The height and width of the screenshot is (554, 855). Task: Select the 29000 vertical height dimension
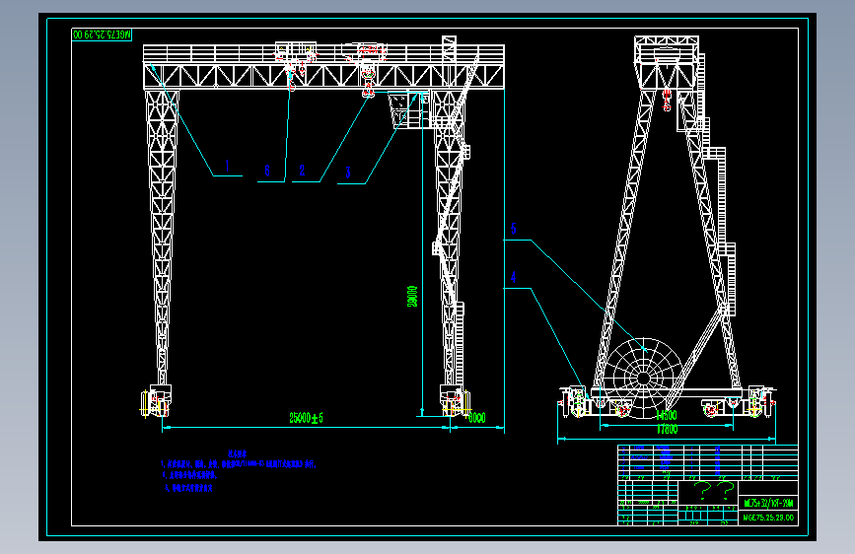pos(412,296)
